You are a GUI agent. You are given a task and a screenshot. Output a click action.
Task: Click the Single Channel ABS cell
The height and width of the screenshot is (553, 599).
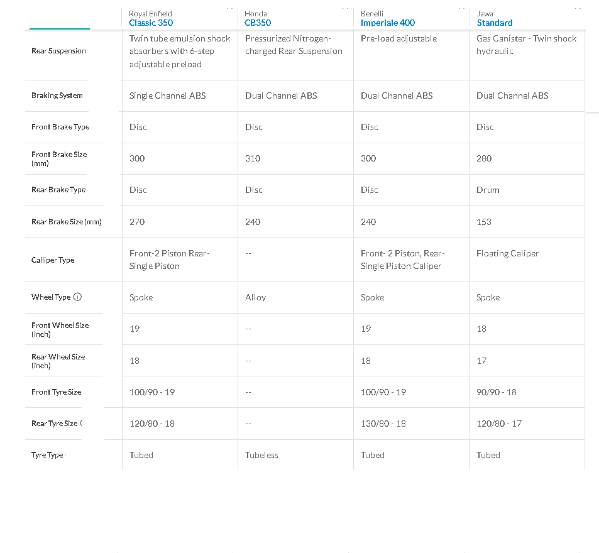coord(167,96)
